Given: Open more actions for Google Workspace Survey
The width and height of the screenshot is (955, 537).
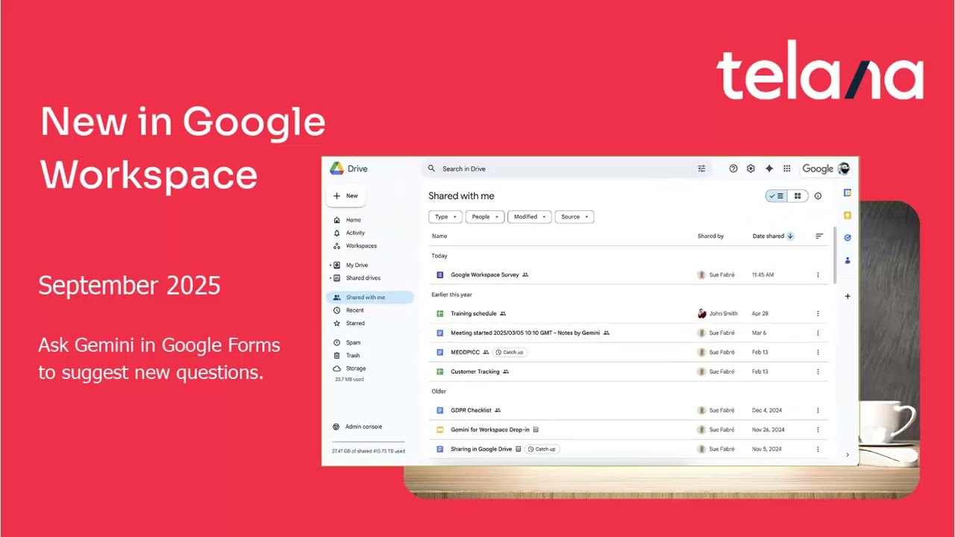Looking at the screenshot, I should (818, 274).
